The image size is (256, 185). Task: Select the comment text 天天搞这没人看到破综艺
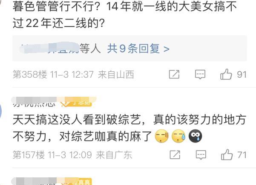(x=77, y=120)
